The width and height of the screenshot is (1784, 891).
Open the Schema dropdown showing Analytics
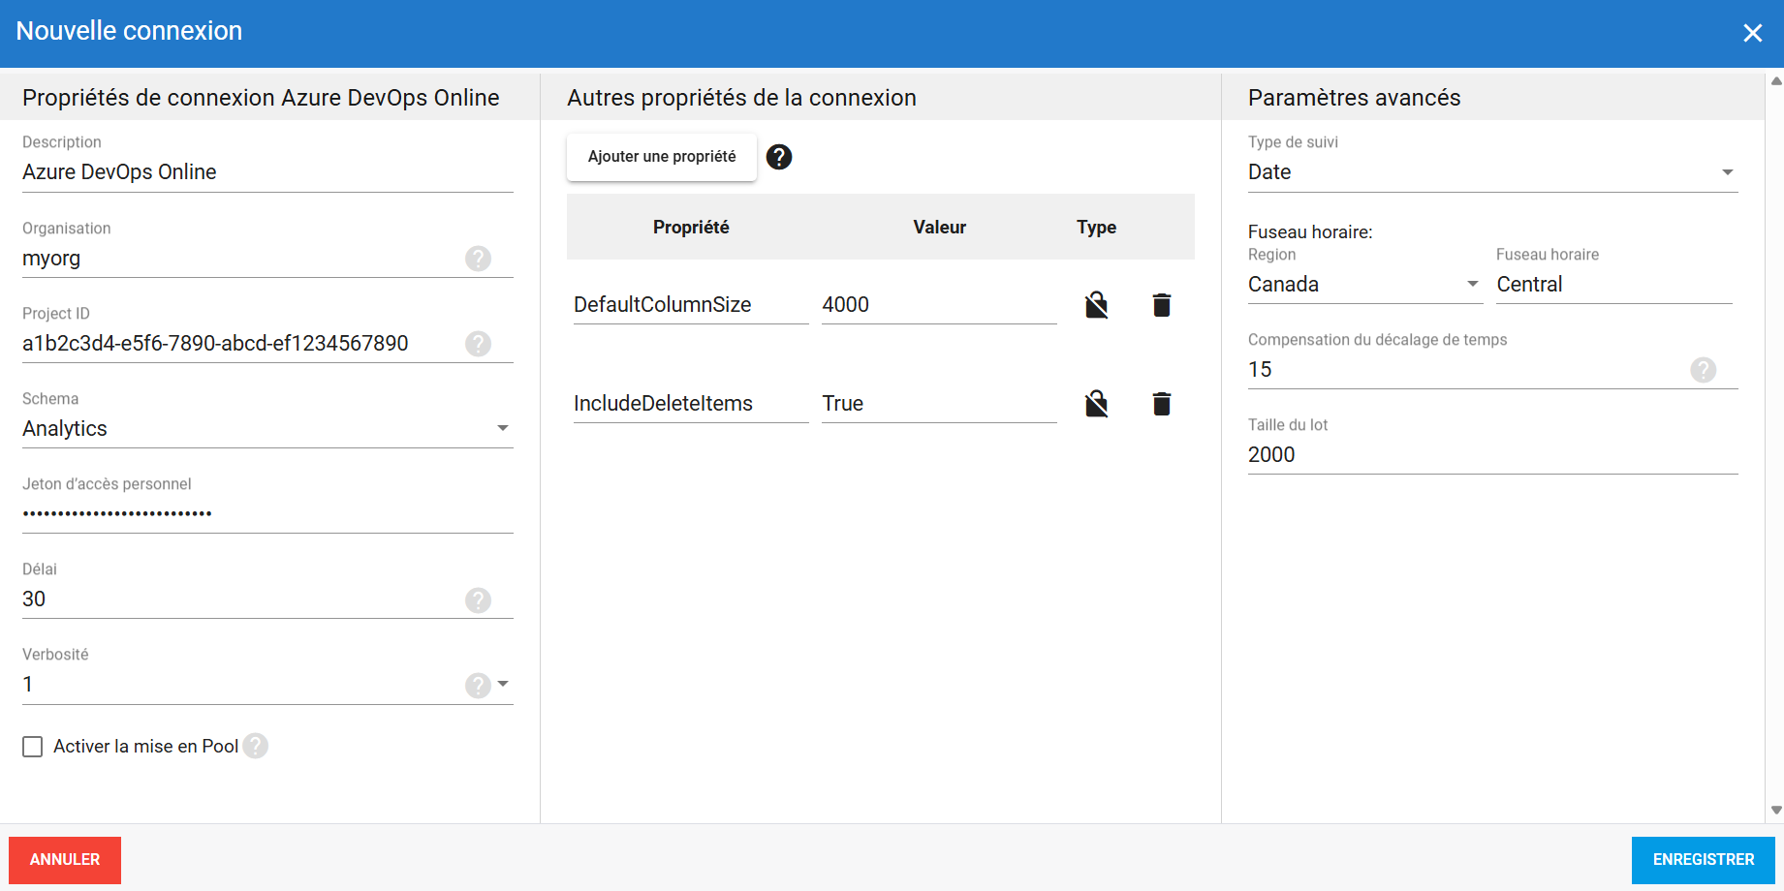coord(267,429)
